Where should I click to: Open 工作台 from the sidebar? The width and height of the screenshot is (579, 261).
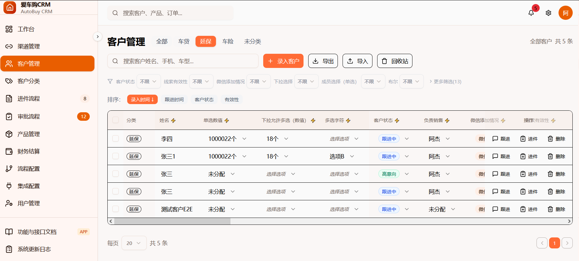click(47, 29)
